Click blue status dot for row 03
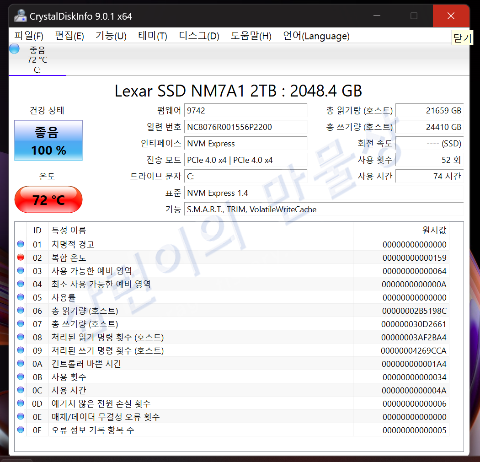This screenshot has width=480, height=462. pyautogui.click(x=21, y=270)
